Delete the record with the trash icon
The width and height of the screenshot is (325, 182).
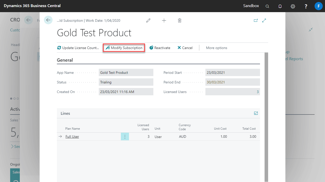[x=180, y=20]
